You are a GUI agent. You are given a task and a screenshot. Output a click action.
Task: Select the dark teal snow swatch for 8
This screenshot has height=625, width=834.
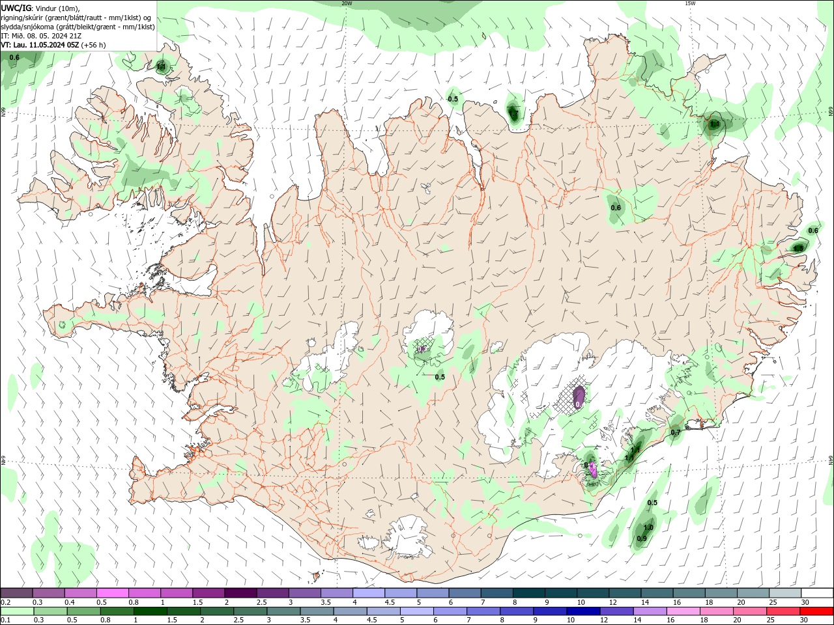click(528, 593)
